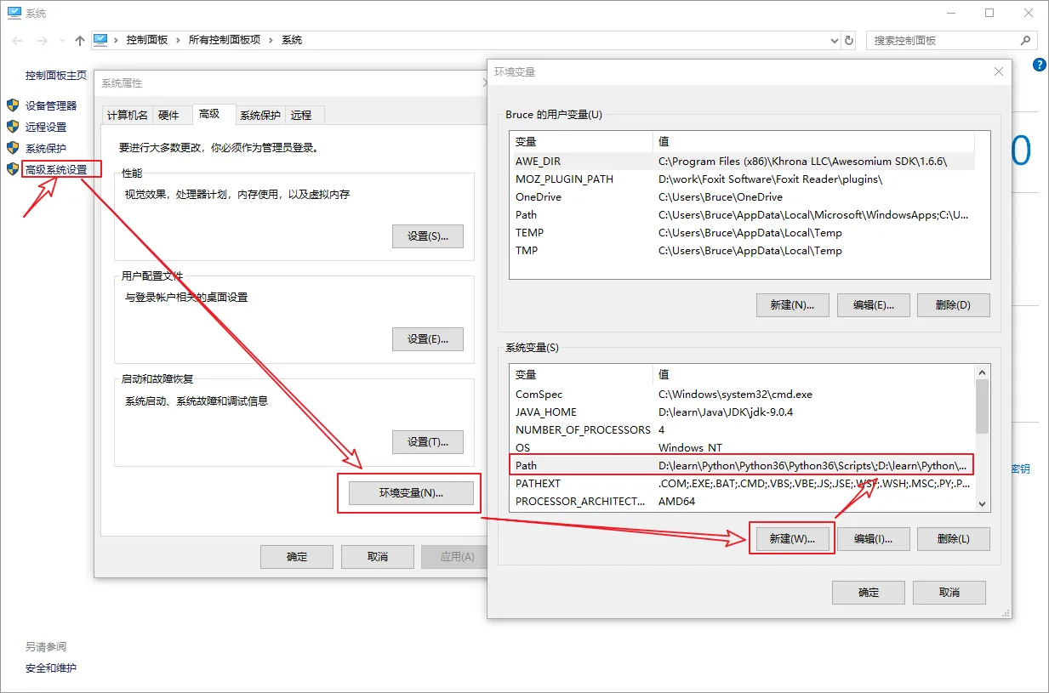Click shield icon beside 高级系统设置
This screenshot has height=693, width=1049.
click(x=13, y=169)
